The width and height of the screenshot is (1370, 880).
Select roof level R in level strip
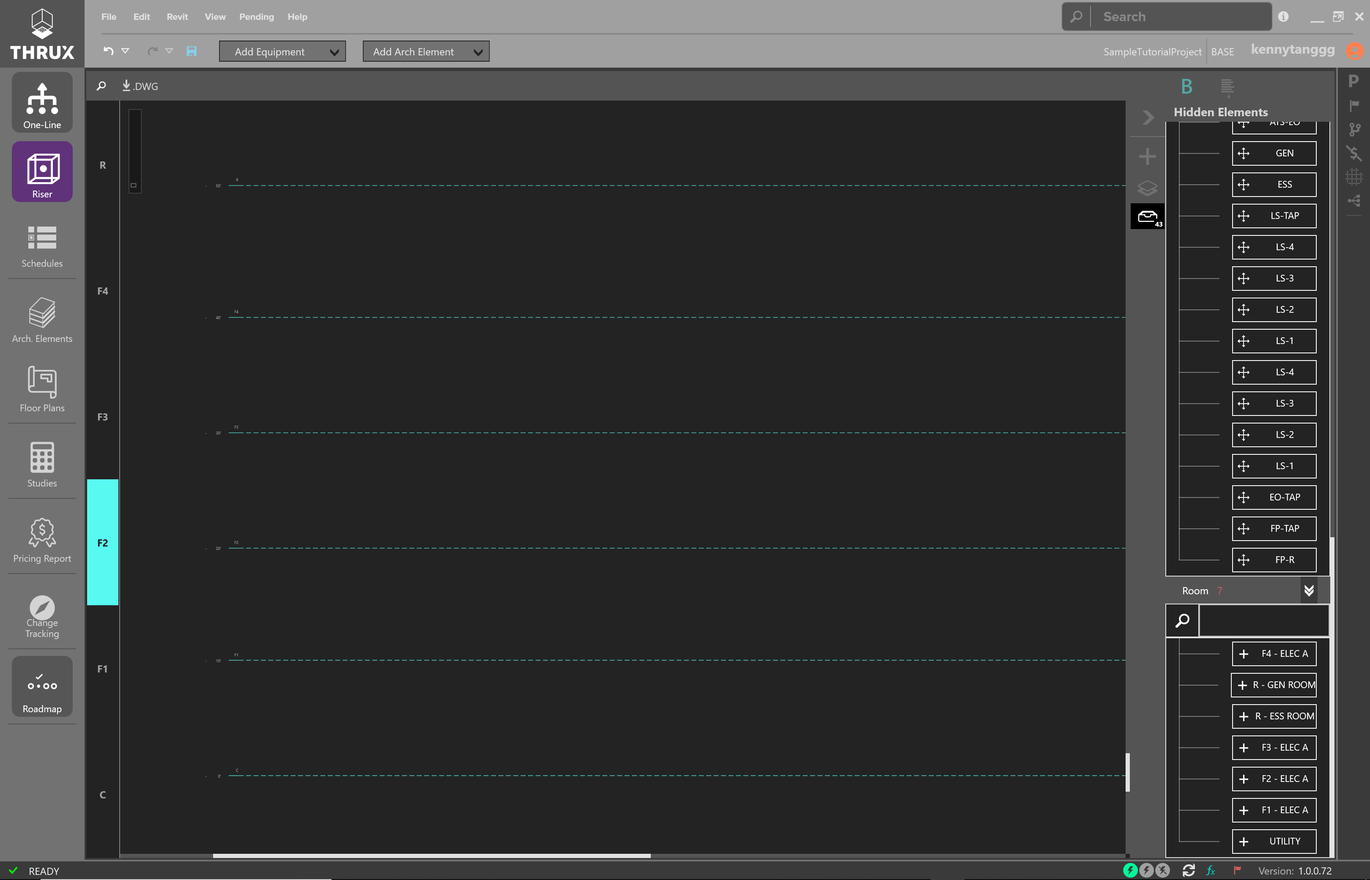(103, 165)
